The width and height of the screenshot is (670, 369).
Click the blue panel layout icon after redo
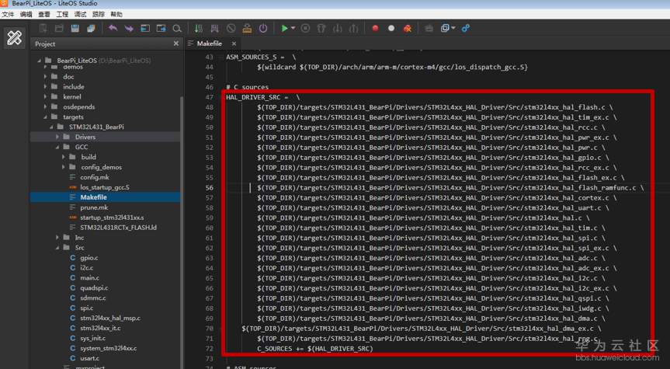[145, 29]
